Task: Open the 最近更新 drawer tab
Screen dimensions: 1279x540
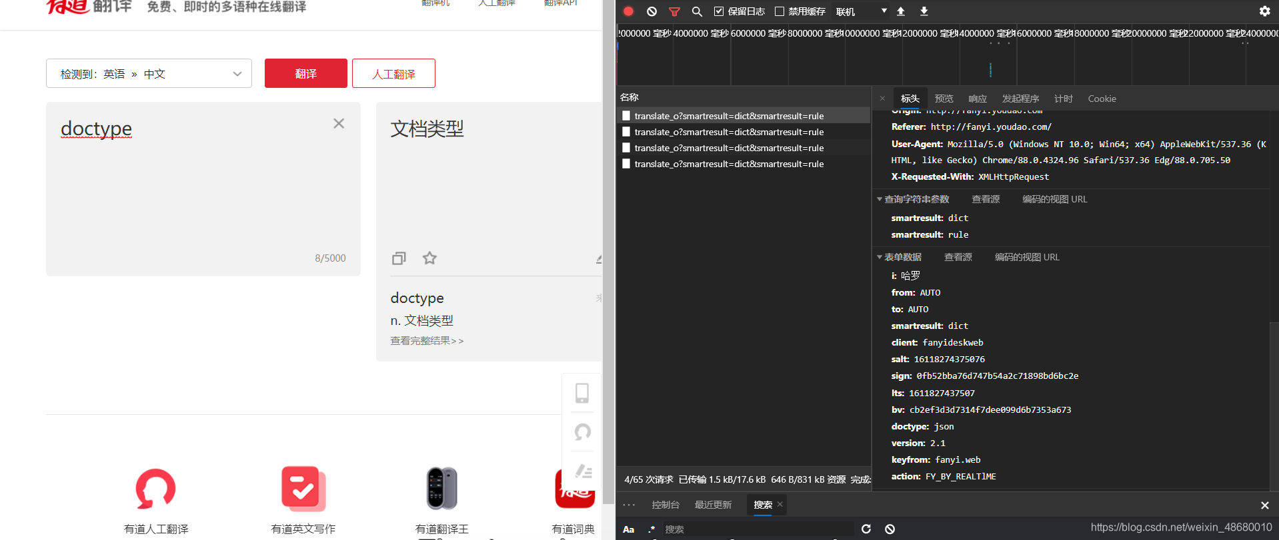Action: [713, 505]
